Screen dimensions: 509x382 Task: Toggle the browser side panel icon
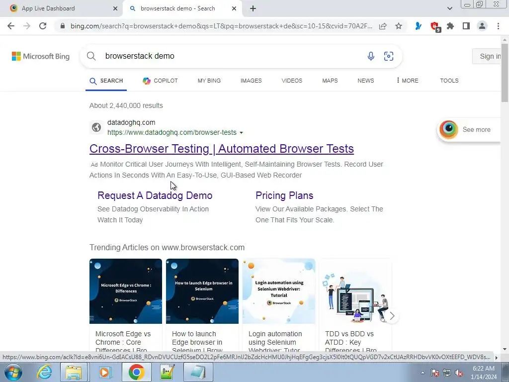(x=466, y=26)
